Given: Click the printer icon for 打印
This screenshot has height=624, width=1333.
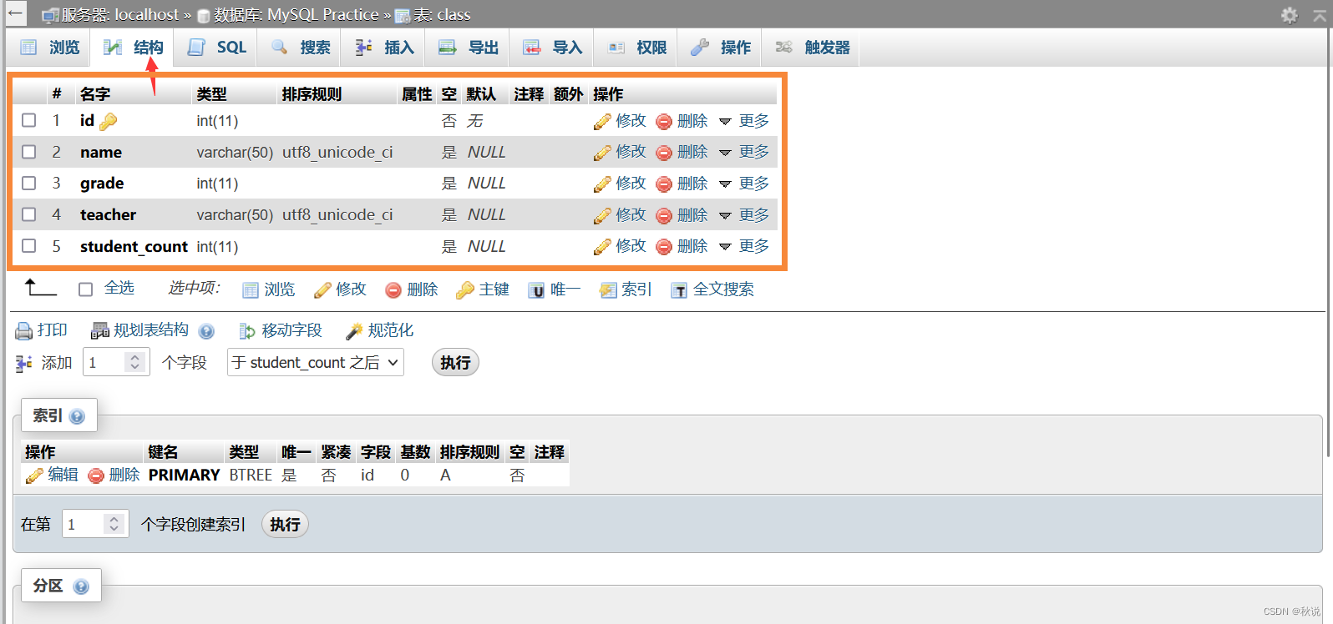Looking at the screenshot, I should click(24, 331).
